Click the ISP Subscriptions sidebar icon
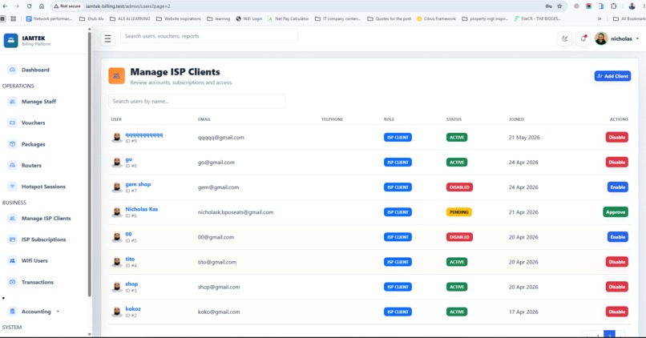 pos(12,239)
